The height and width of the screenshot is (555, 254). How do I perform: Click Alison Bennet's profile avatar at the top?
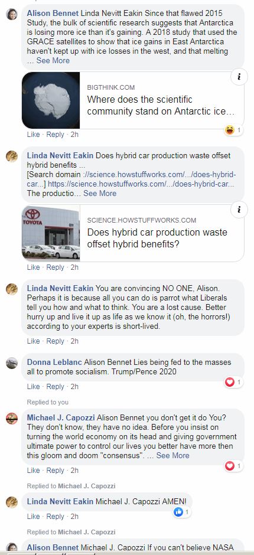click(12, 14)
